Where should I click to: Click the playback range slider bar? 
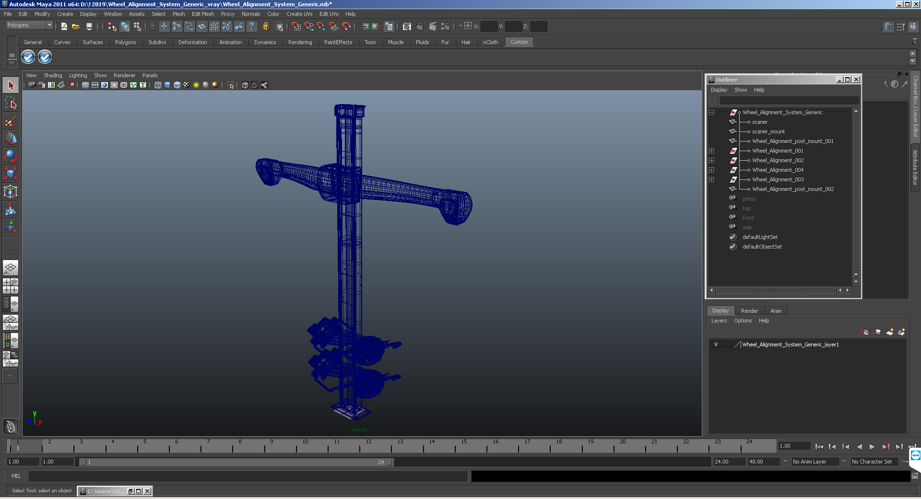pos(236,462)
